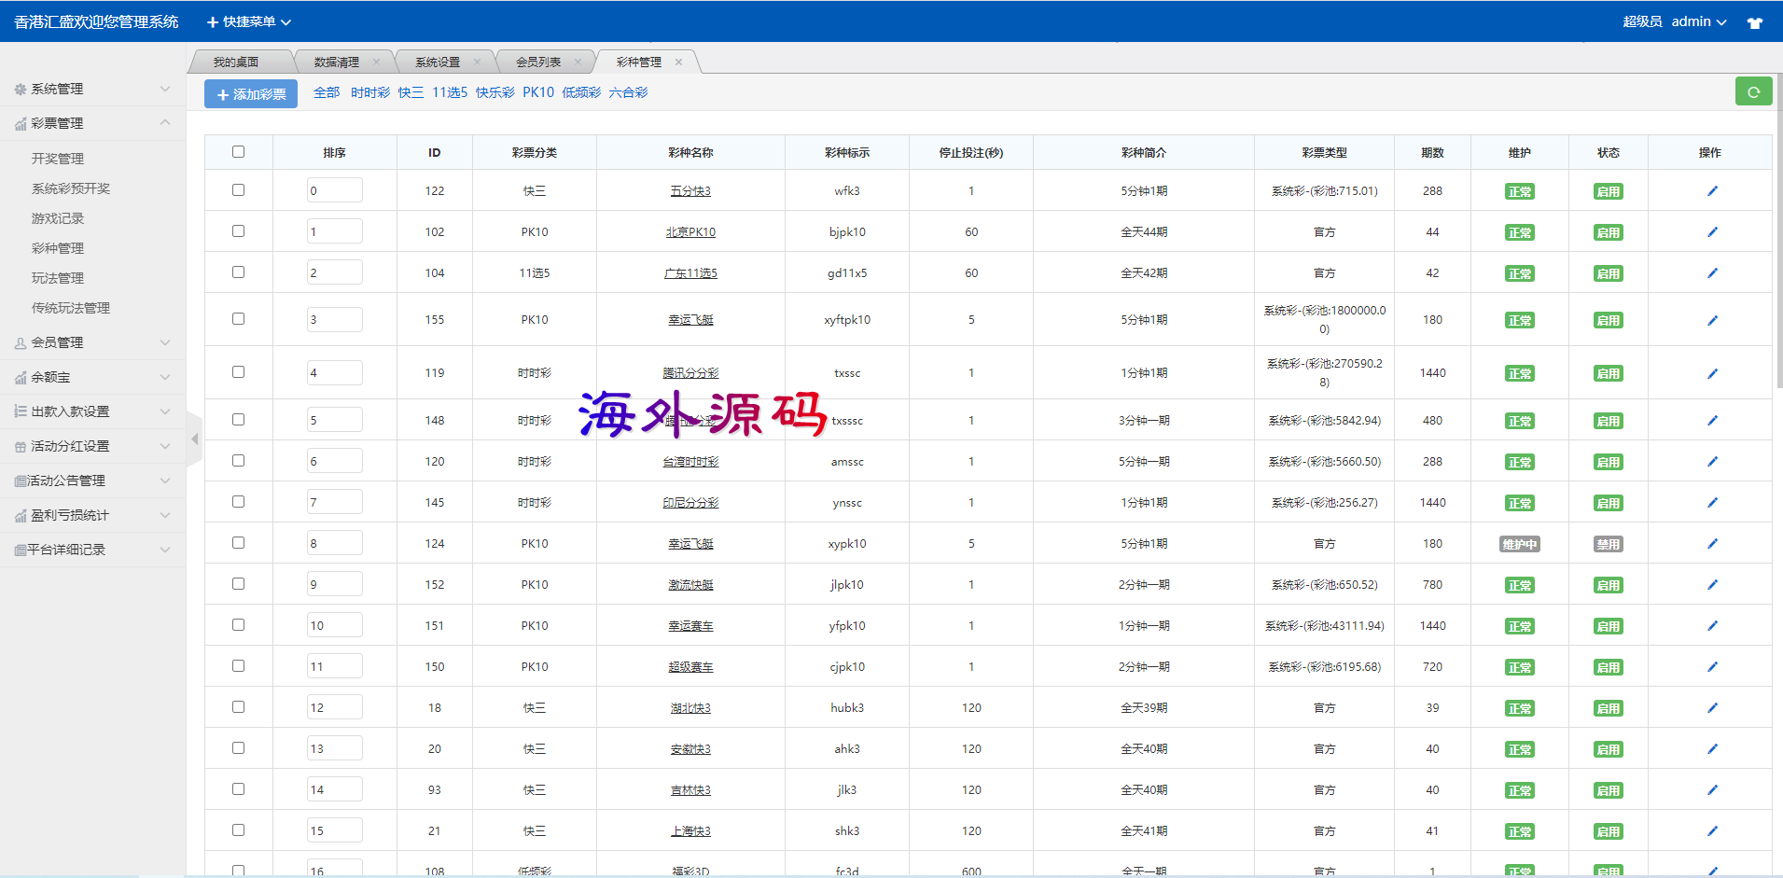Click the green refresh icon button
The height and width of the screenshot is (878, 1783).
(x=1753, y=91)
